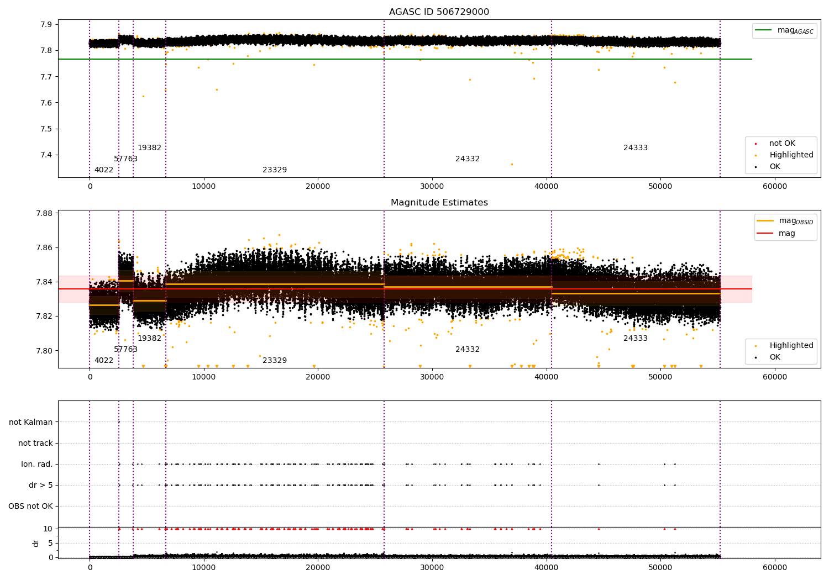Click the 'dr > 5' axis label
The image size is (829, 580).
click(x=40, y=485)
